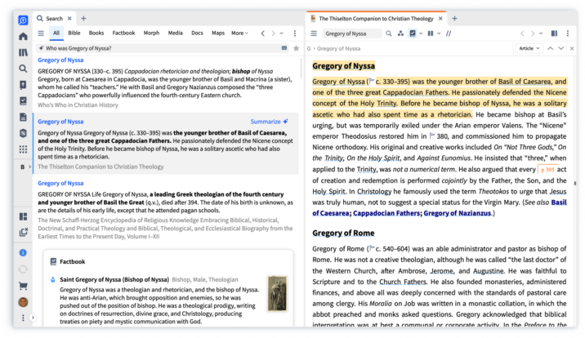Image resolution: width=585 pixels, height=338 pixels.
Task: Click the Gregory of Nyssa portrait thumbnail
Action: pos(277,292)
